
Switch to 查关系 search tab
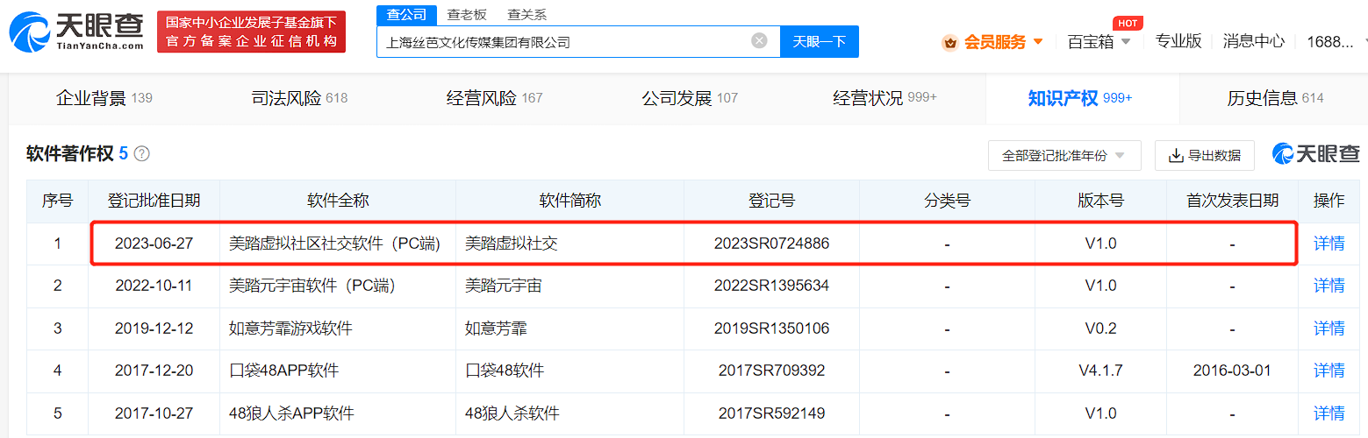point(527,15)
